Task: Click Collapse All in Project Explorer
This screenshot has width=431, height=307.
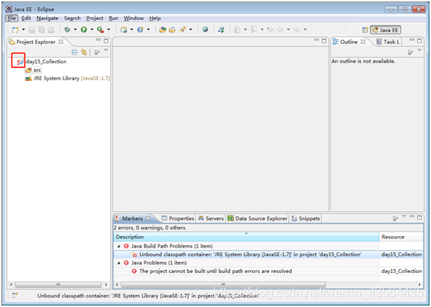Action: point(74,52)
